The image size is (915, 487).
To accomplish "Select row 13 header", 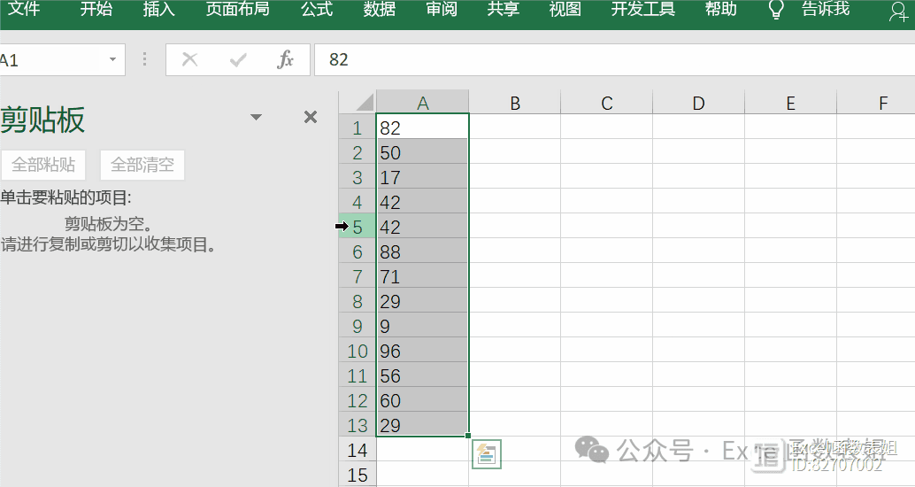I will click(358, 425).
